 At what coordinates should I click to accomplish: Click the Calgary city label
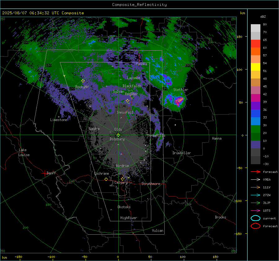click(x=121, y=182)
